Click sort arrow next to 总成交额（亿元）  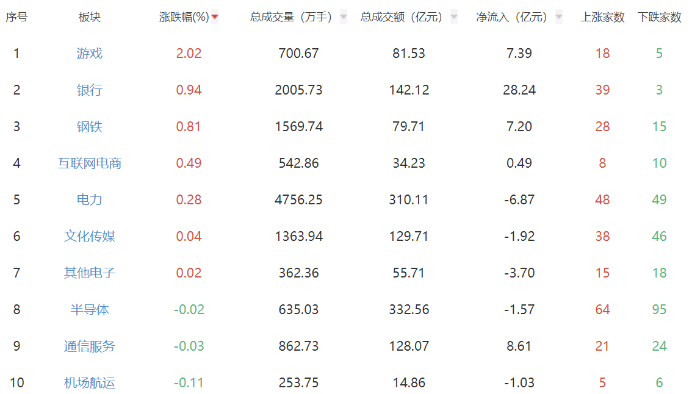pyautogui.click(x=454, y=18)
